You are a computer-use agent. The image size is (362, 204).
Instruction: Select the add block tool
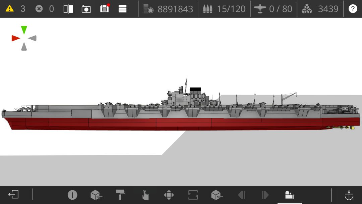96,195
